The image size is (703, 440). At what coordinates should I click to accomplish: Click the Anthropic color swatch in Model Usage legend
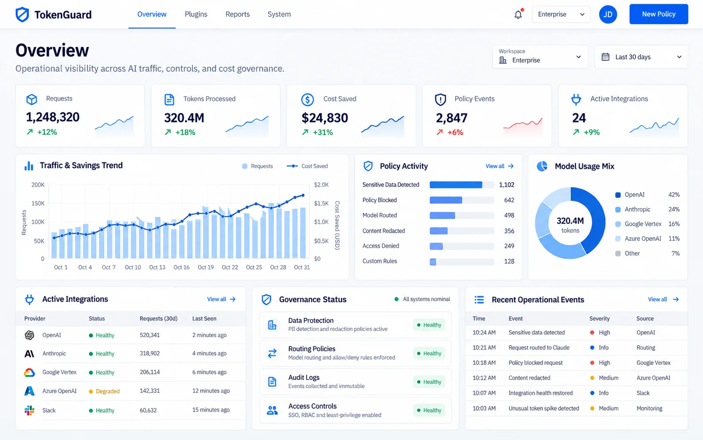[618, 209]
